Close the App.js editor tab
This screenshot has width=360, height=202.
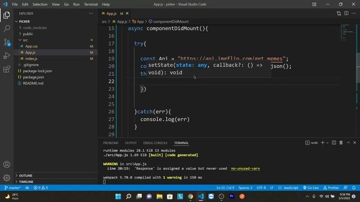(127, 13)
